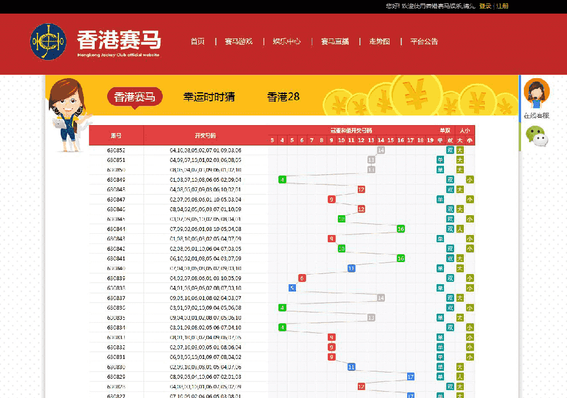The image size is (567, 398).
Task: Open the 走势图 navigation menu item
Action: click(x=379, y=41)
